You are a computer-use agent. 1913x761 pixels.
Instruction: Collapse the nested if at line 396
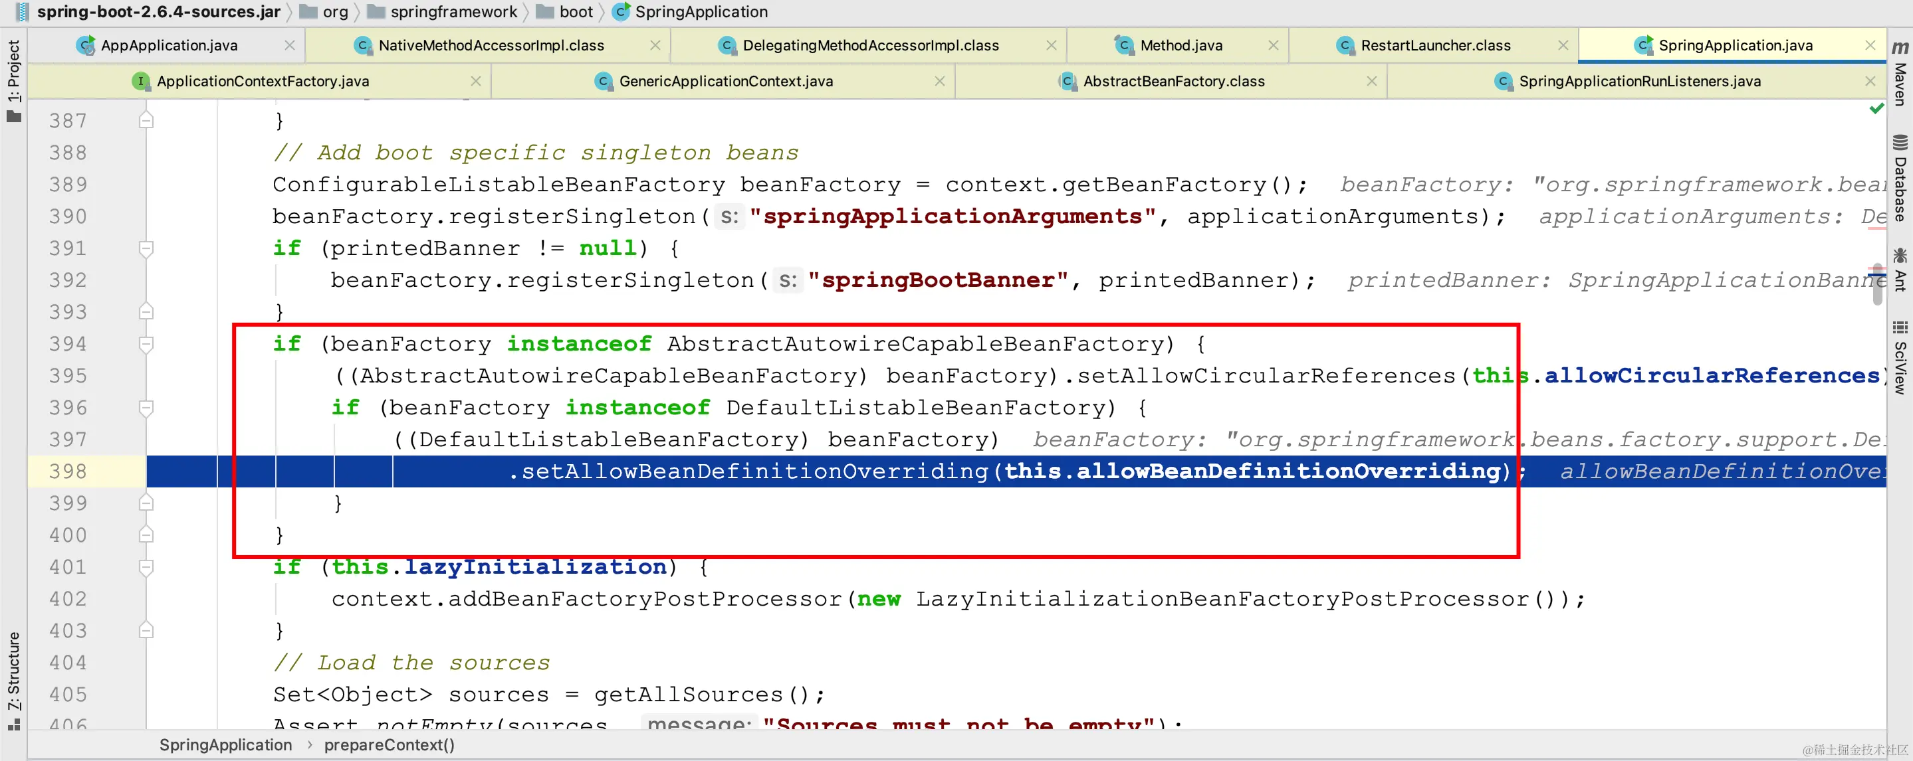point(146,408)
